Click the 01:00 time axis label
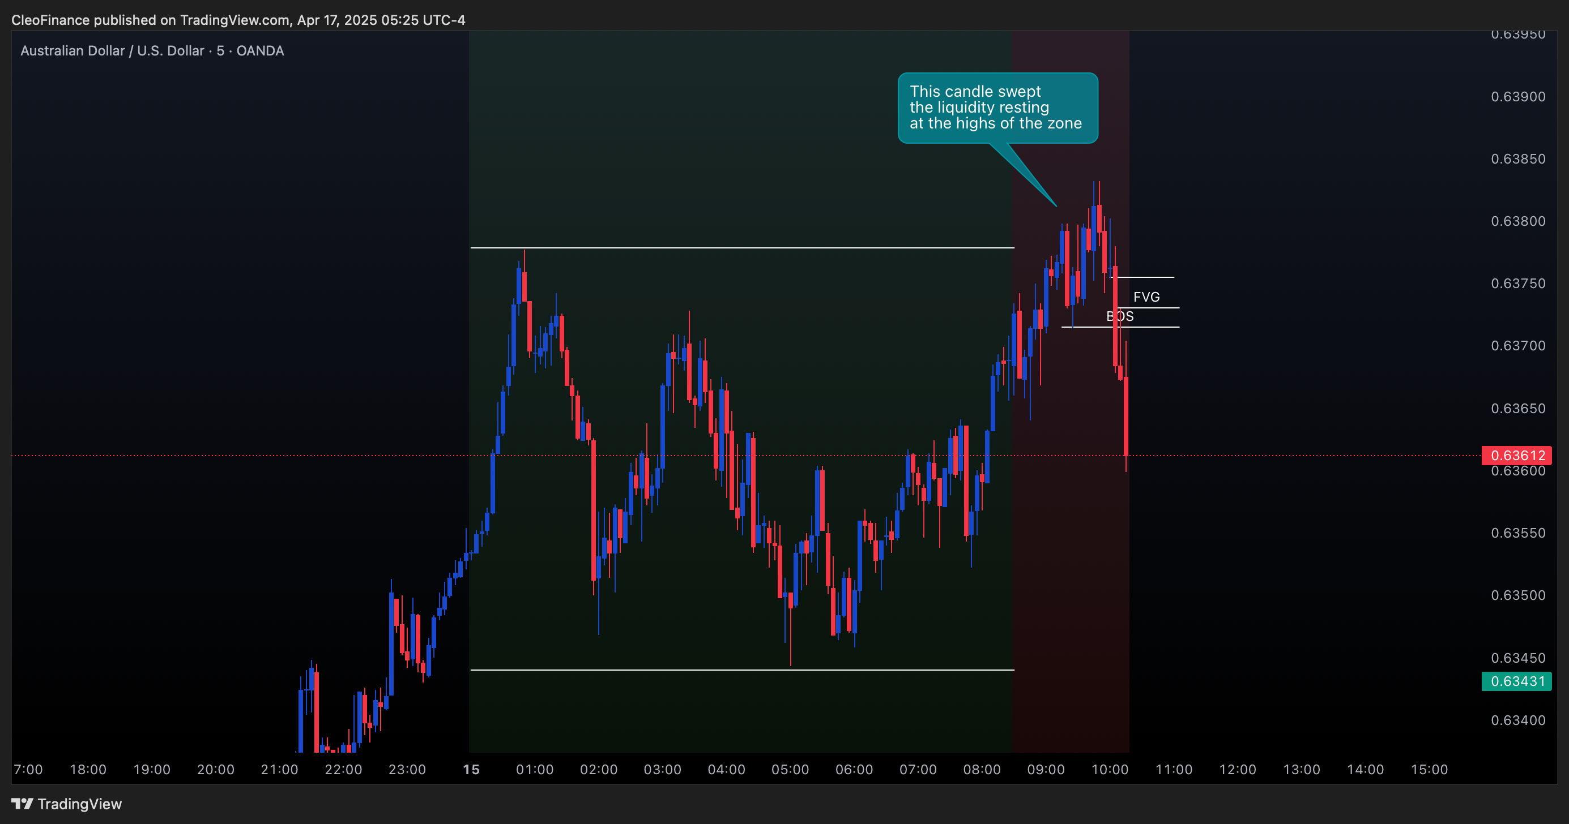 pyautogui.click(x=535, y=769)
